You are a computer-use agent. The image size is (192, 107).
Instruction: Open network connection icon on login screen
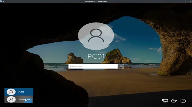click(x=165, y=101)
